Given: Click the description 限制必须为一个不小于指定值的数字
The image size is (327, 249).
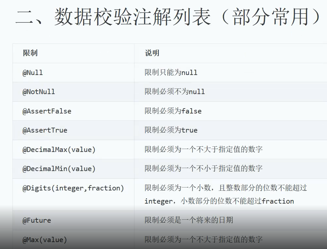Looking at the screenshot, I should click(203, 168).
